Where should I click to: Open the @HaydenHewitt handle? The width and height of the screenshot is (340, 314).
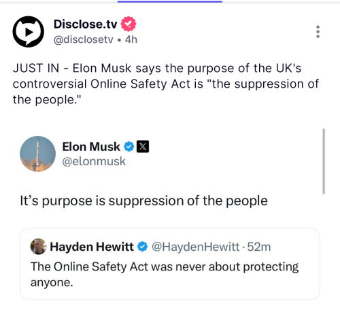pyautogui.click(x=195, y=247)
